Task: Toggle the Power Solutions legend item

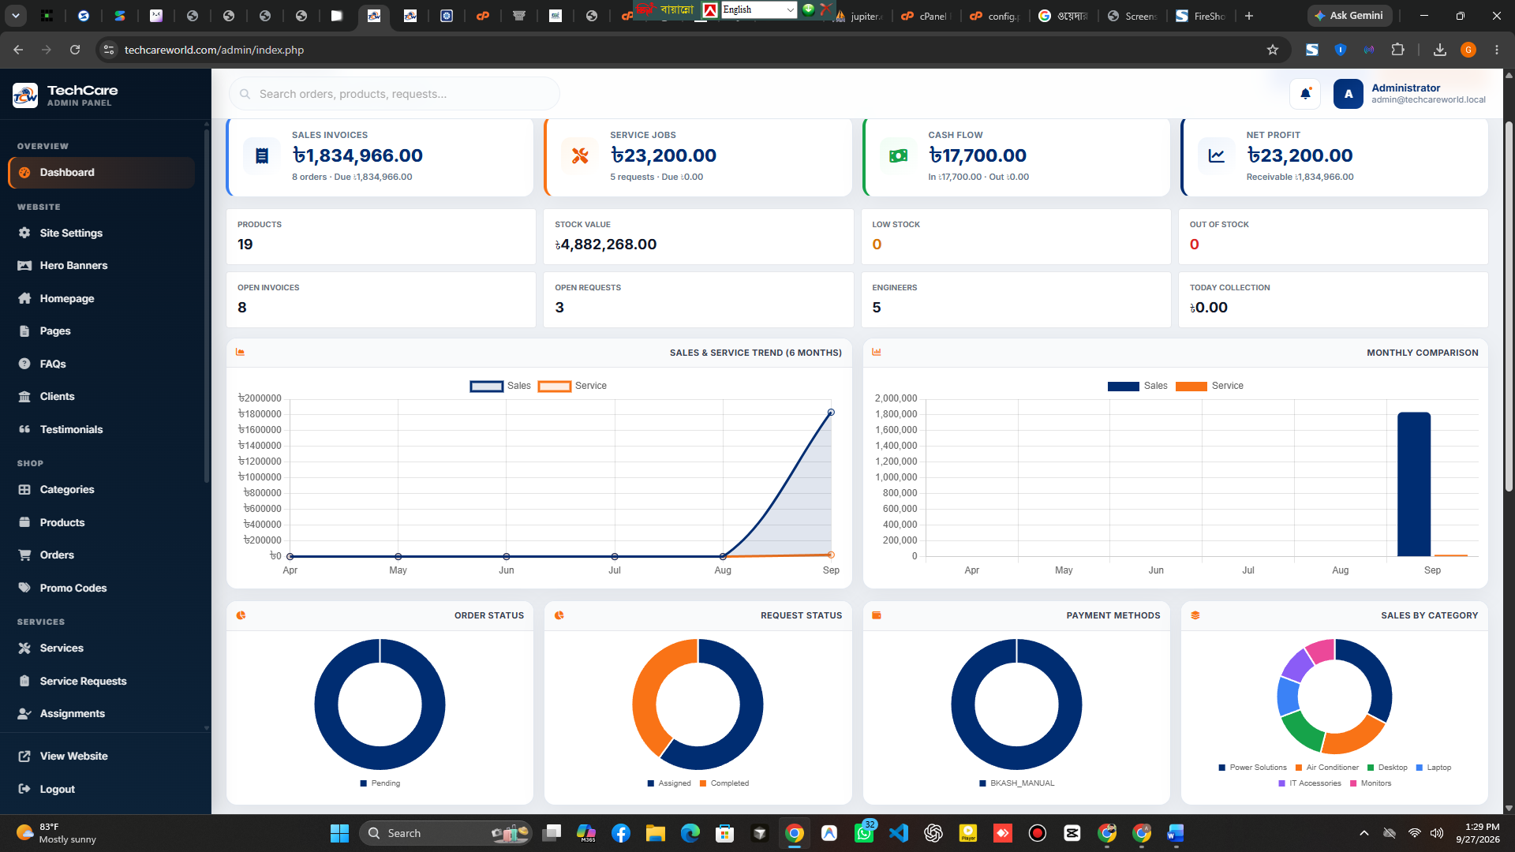Action: [x=1252, y=768]
